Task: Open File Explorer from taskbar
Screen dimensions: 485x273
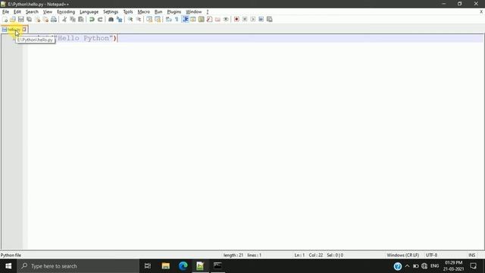Action: 165,266
